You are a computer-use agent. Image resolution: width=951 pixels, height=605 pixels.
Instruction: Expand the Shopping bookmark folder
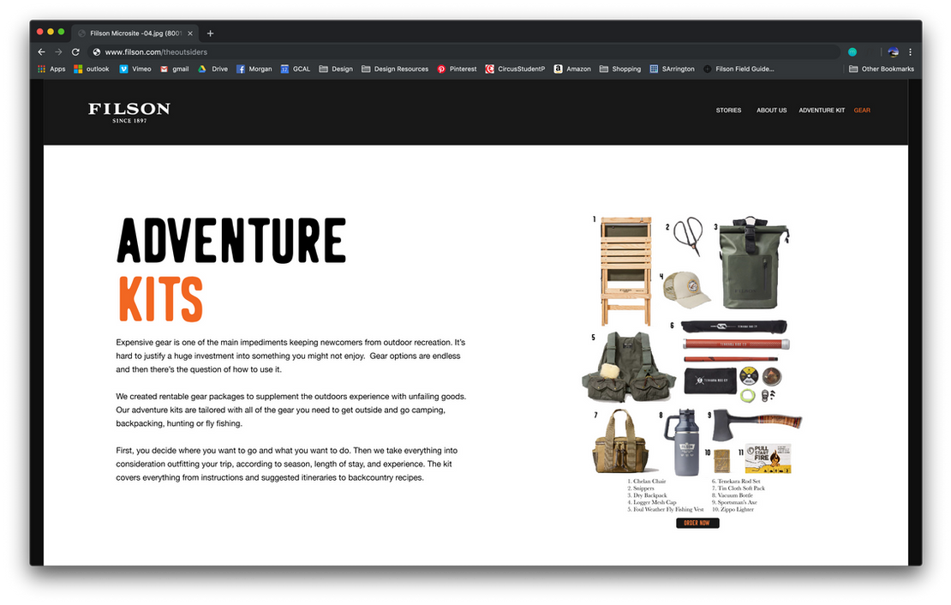pos(620,69)
